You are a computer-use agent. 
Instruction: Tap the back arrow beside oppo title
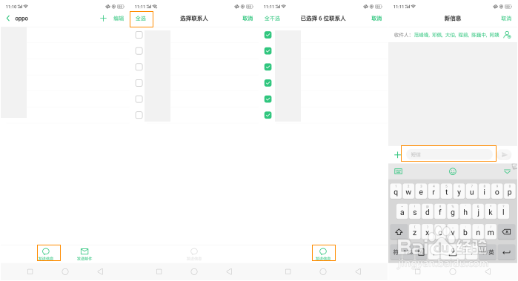(x=8, y=19)
